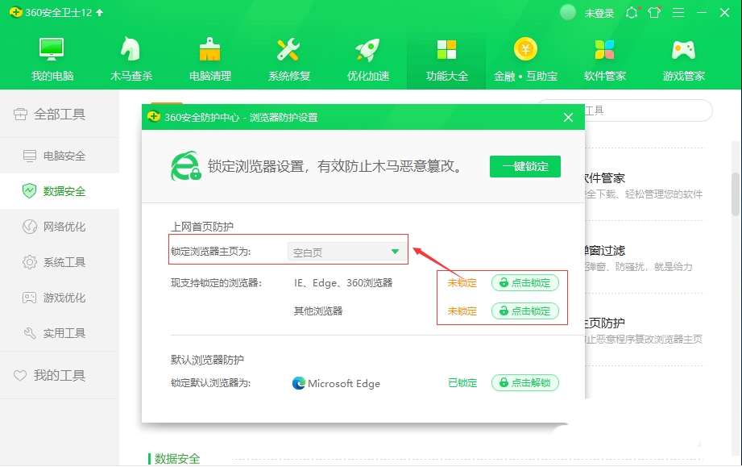Screen dimensions: 742x467
Task: Close the 浏览器防护设置 dialog
Action: point(568,118)
